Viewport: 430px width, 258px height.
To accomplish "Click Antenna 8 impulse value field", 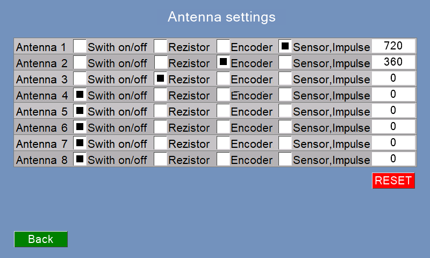I will tap(393, 159).
